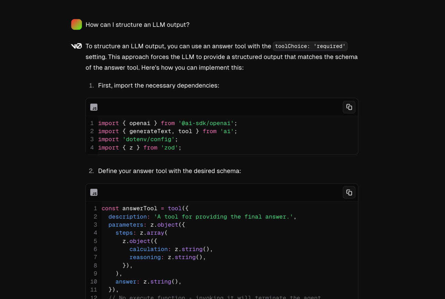Copy the answerTool code block
This screenshot has height=299, width=445.
click(349, 193)
